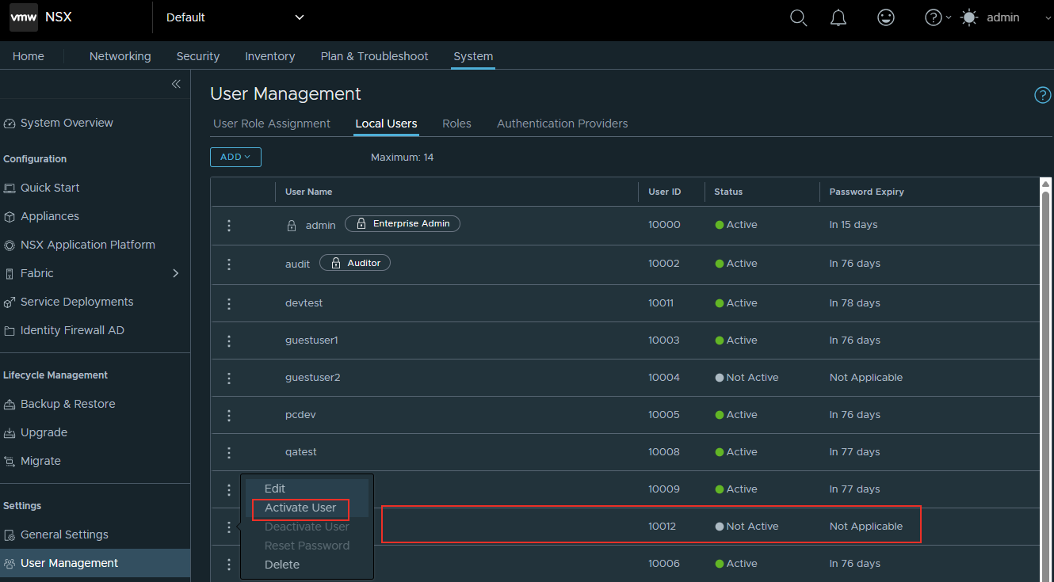This screenshot has height=582, width=1054.
Task: Switch to the Roles tab
Action: pos(456,124)
